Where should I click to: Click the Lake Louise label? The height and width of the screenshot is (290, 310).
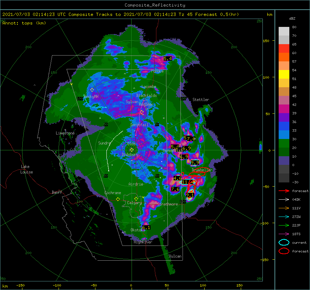[27, 169]
